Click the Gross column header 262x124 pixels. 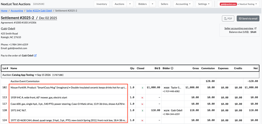(196, 68)
